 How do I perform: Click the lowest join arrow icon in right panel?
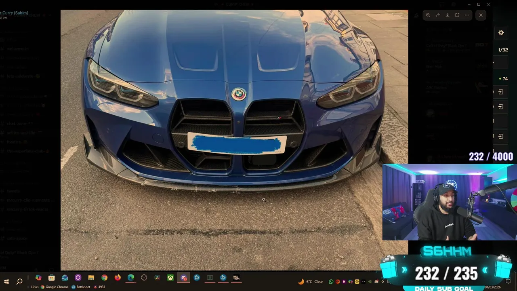(500, 136)
